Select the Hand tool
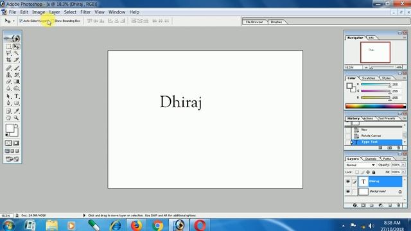 pos(8,118)
